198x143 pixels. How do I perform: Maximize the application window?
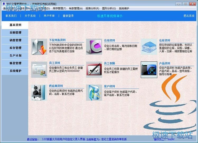click(x=186, y=4)
